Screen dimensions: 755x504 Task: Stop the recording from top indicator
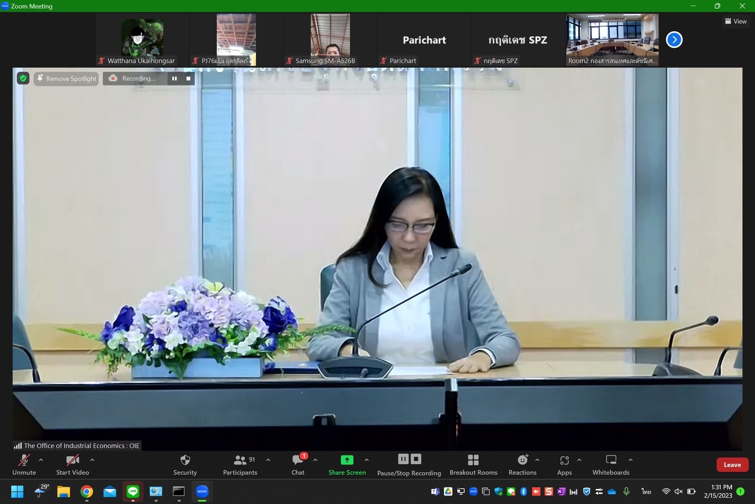coord(188,79)
